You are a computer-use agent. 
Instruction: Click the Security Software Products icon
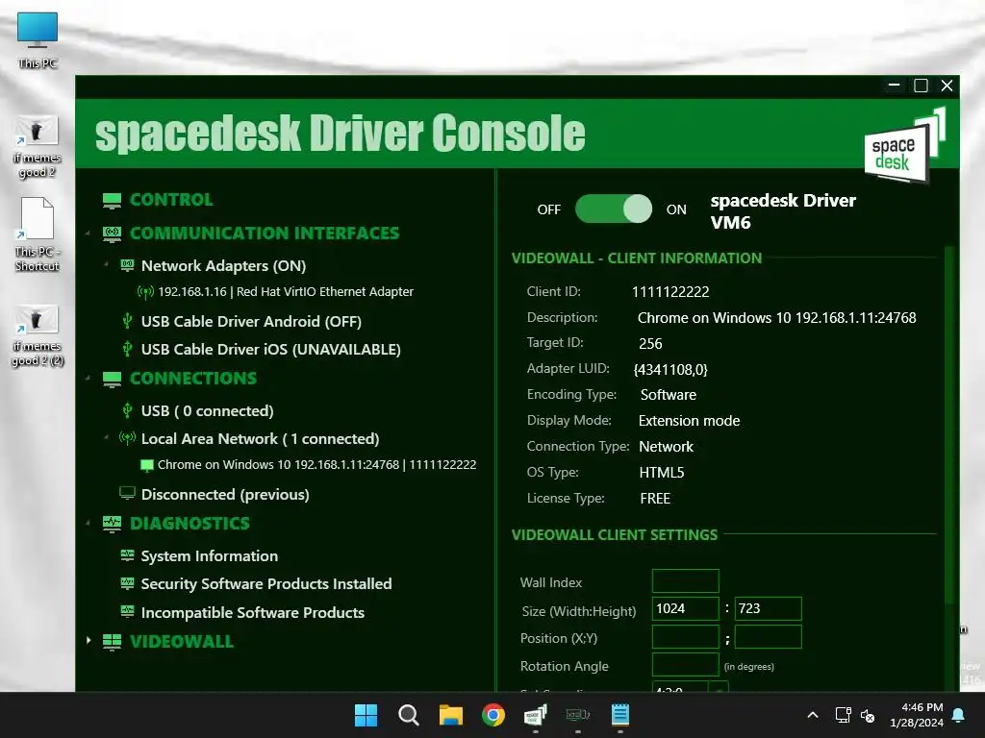pos(127,583)
